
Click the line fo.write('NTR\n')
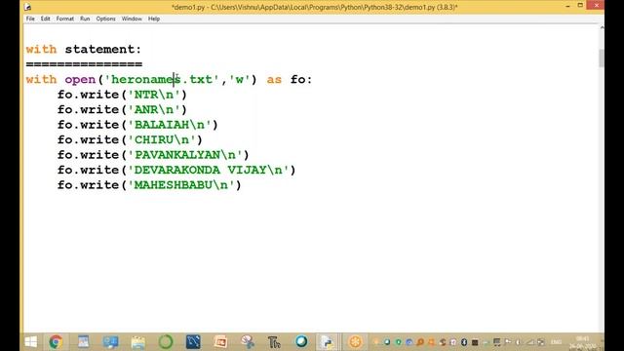[x=122, y=95]
